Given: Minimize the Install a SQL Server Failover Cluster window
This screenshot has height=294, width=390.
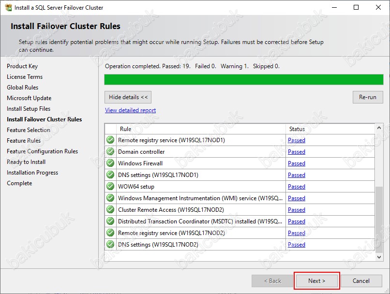Looking at the screenshot, I should 334,7.
